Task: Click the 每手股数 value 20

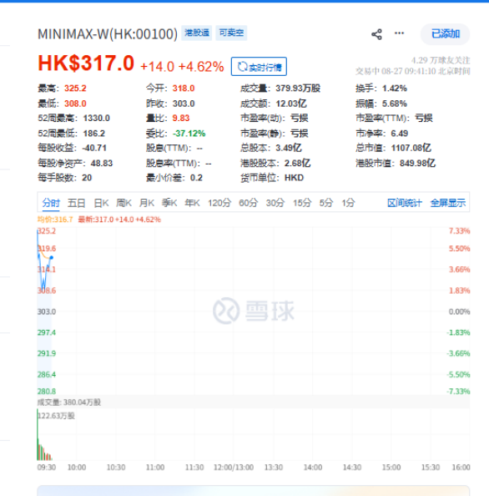Action: 87,178
